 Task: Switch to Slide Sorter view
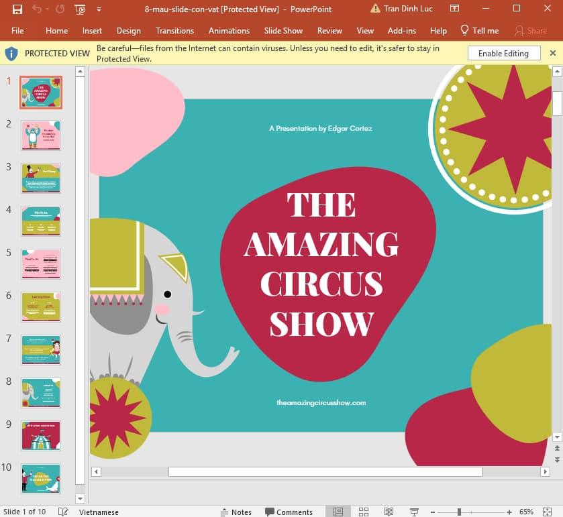pos(364,512)
